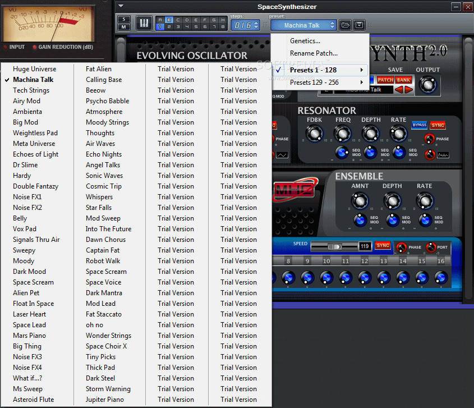Click the SAVE PATCH button

(x=385, y=80)
